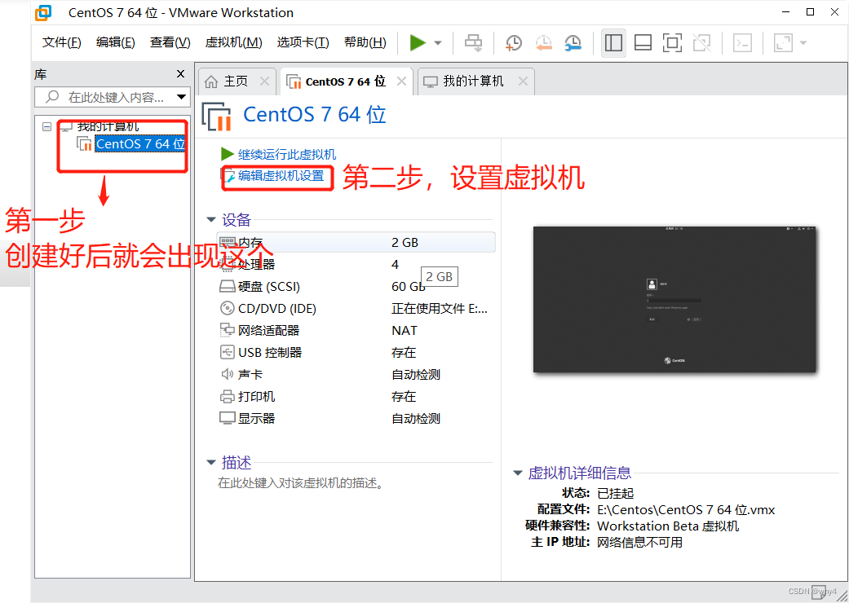Enter full screen mode icon
The image size is (849, 603).
click(672, 42)
